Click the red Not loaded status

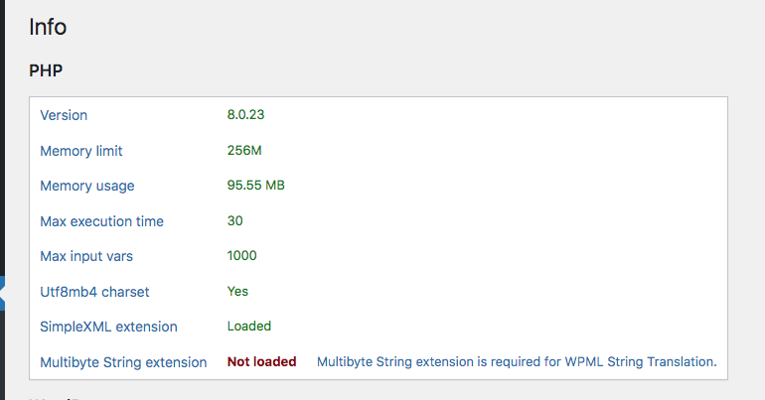[261, 362]
